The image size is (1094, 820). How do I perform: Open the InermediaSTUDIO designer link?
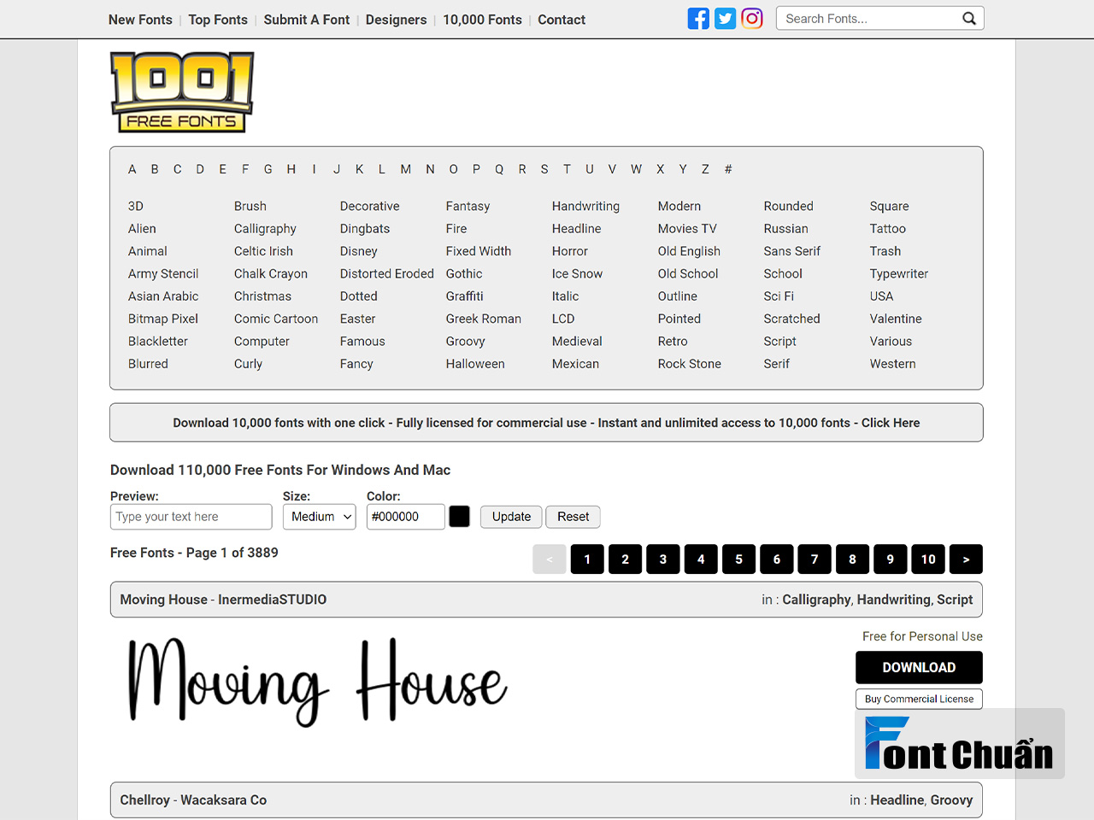(273, 600)
